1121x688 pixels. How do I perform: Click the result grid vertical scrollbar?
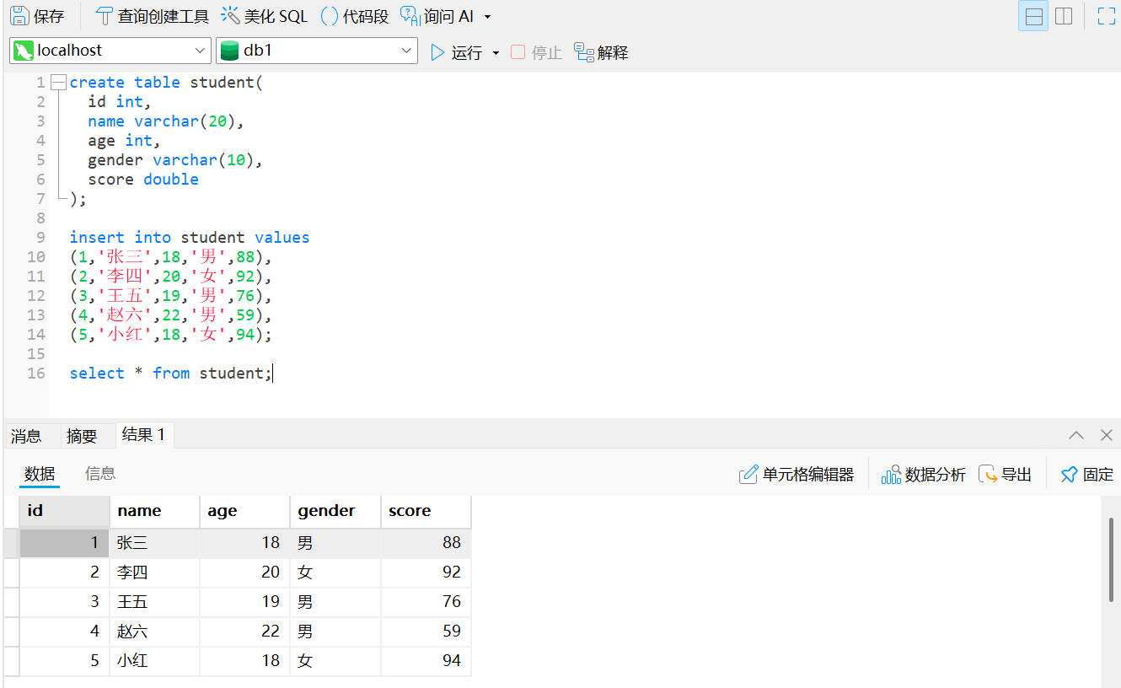1111,560
